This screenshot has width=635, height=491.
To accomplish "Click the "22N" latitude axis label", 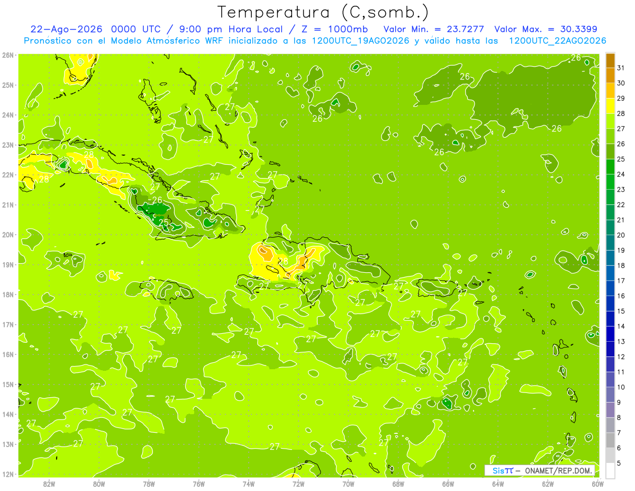I will click(x=8, y=175).
